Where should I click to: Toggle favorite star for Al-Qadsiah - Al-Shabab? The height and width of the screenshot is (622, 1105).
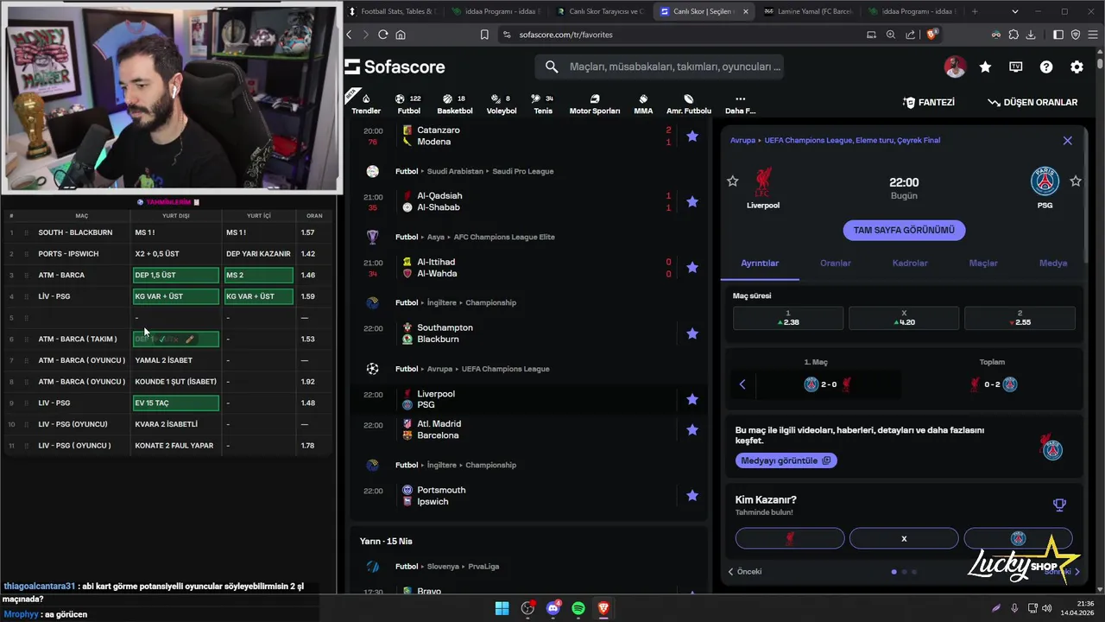[x=692, y=201]
